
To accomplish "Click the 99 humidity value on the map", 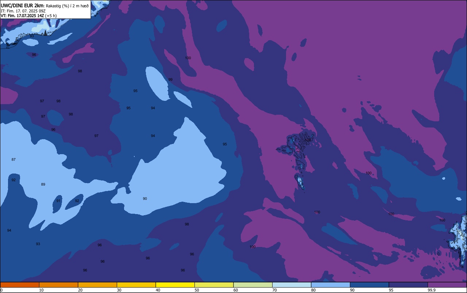I will pos(170,80).
